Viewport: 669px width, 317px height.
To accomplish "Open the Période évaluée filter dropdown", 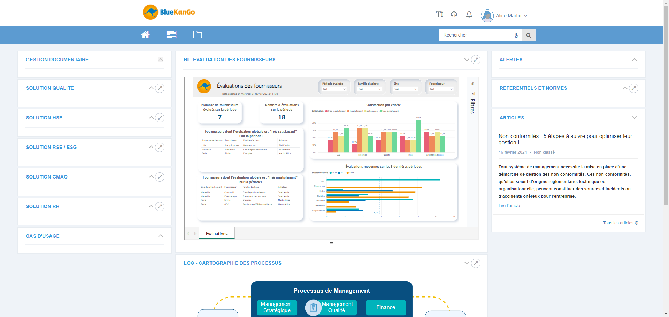I will [x=334, y=89].
